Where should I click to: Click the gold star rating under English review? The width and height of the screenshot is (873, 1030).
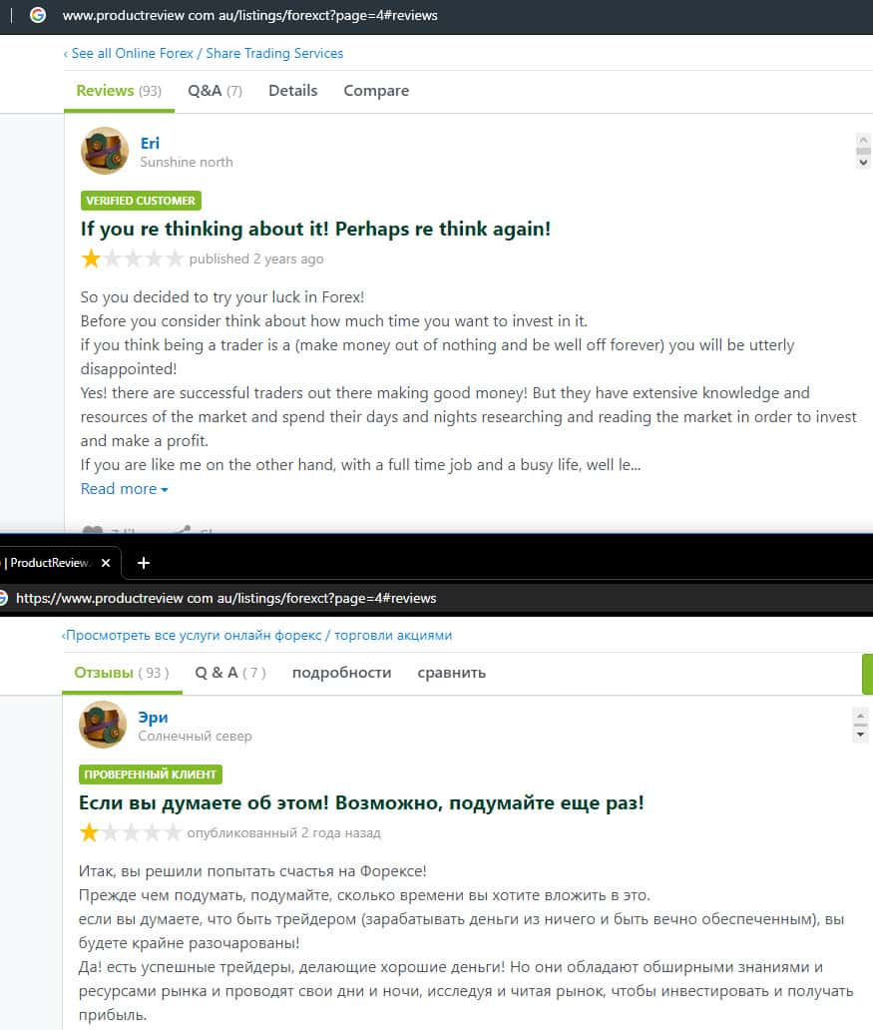coord(92,258)
